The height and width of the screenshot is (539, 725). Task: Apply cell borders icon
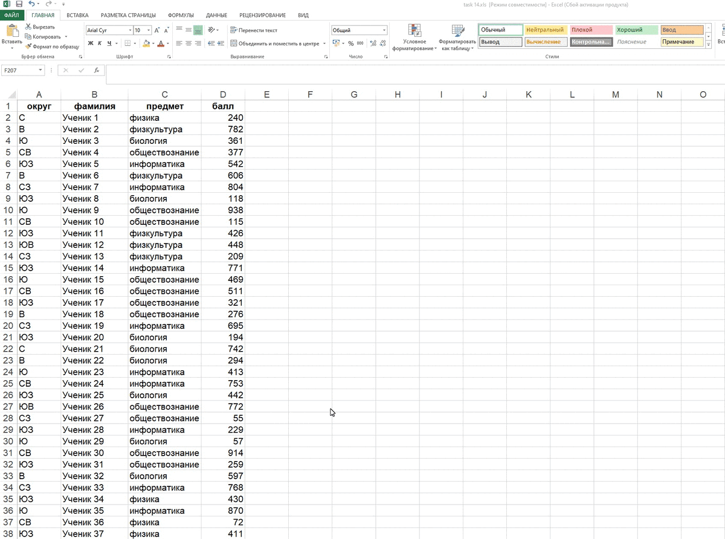coord(127,44)
